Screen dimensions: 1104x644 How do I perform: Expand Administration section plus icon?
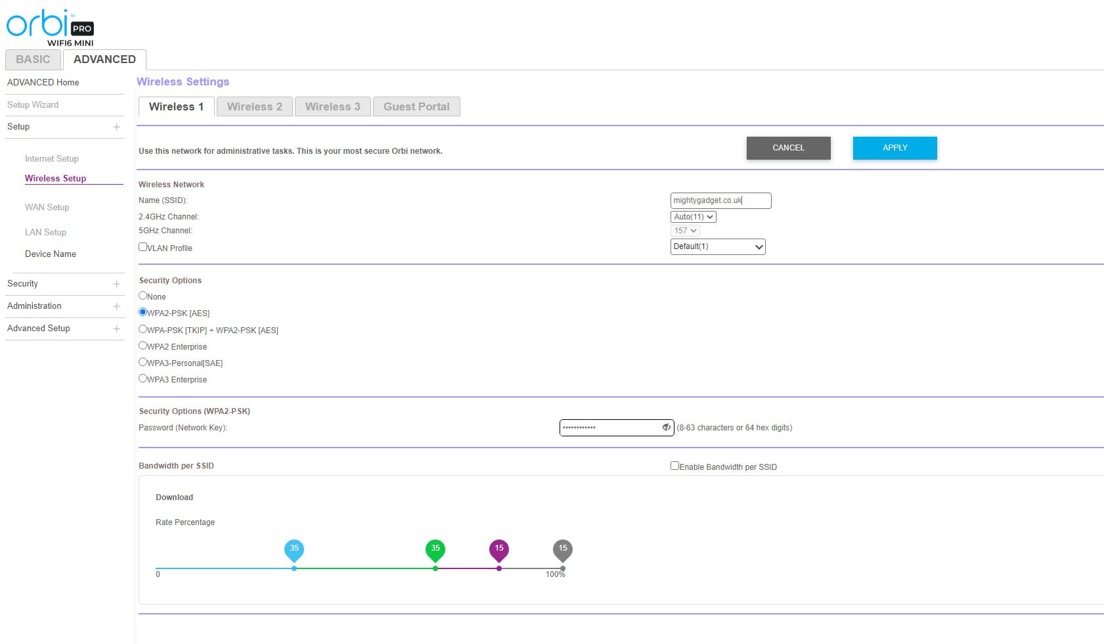click(x=116, y=306)
